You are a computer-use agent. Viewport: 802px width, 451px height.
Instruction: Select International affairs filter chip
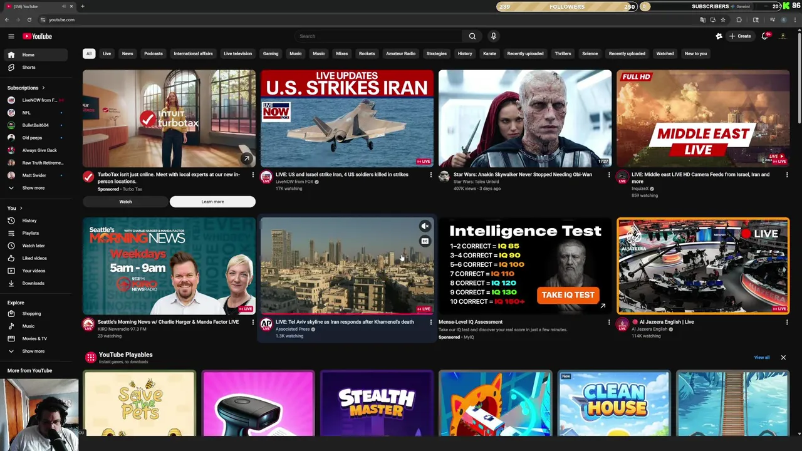point(193,53)
